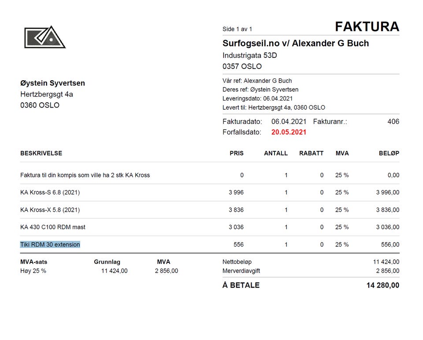
Task: Click the KA company logo
Action: [x=45, y=37]
